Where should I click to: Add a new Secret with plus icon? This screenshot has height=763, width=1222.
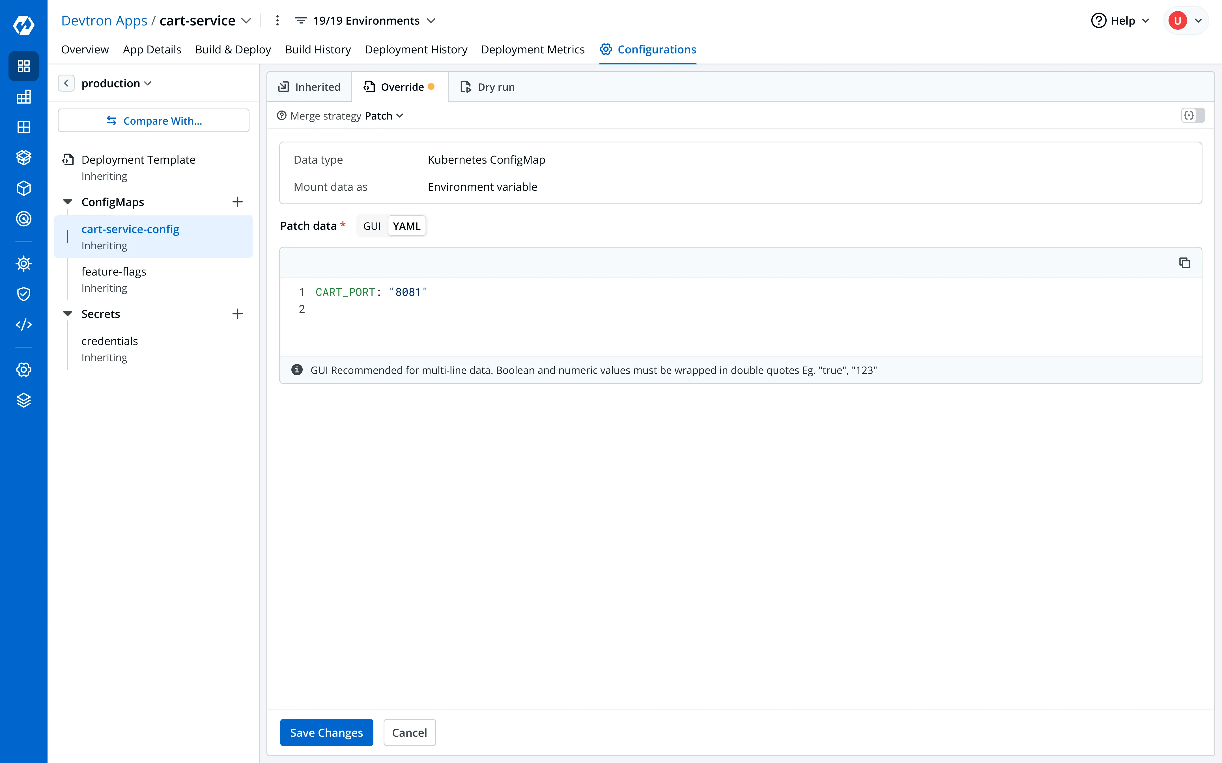click(237, 314)
